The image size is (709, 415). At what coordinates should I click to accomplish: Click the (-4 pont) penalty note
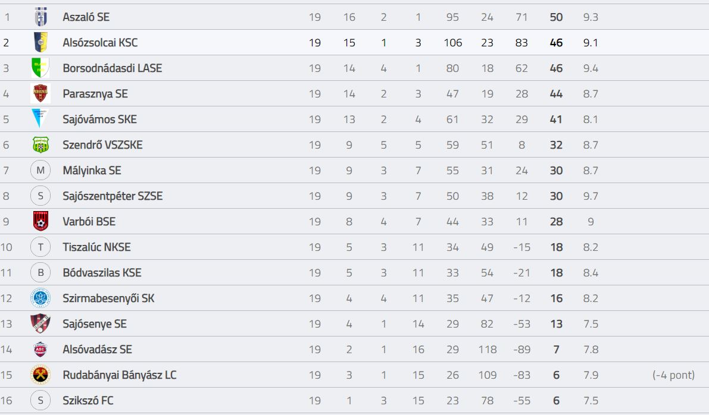[x=673, y=375]
